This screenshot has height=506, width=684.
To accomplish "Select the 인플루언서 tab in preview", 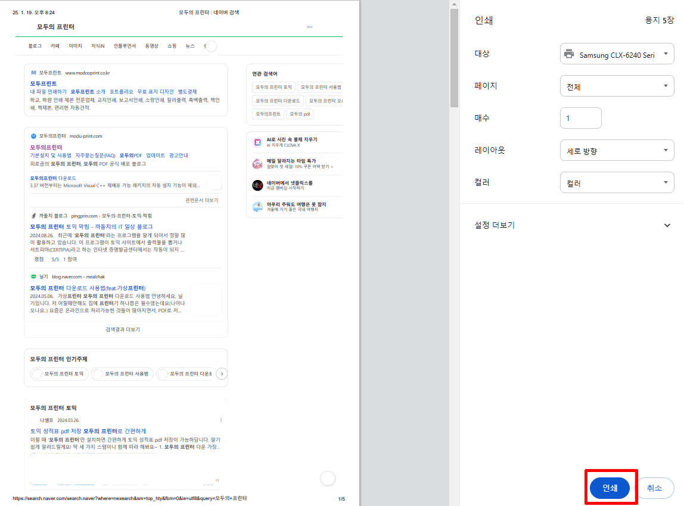I will pos(125,46).
